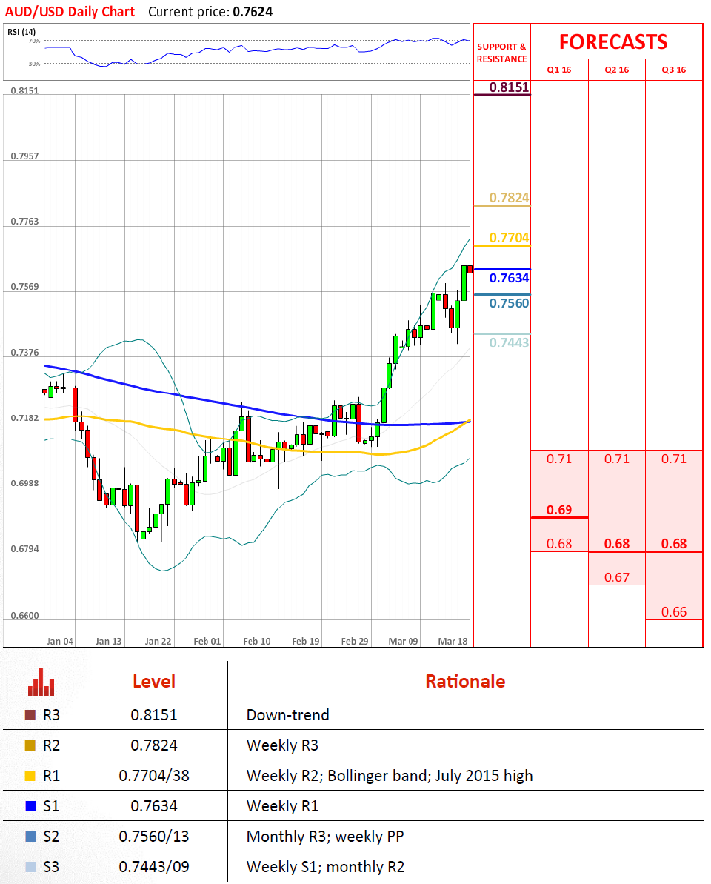The image size is (711, 884).
Task: Click 'Weekly R2; Bollinger band; July 2015 high'
Action: (x=390, y=776)
